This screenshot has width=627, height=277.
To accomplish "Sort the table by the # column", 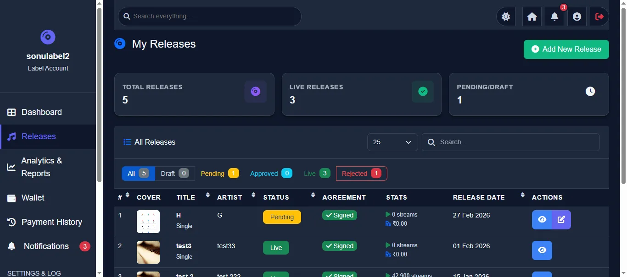I will click(127, 195).
